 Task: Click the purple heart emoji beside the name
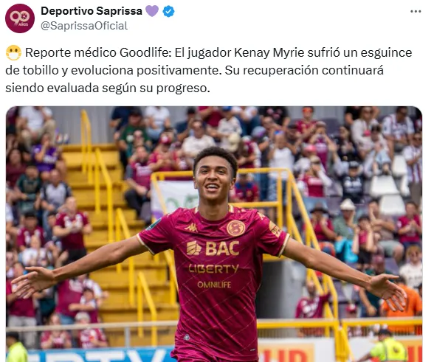tap(152, 11)
